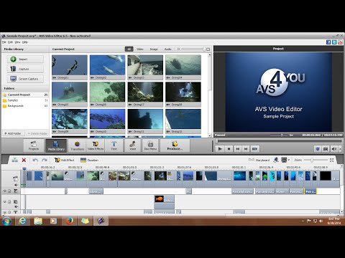
Task: Toggle visibility of the text track
Action: [x=4, y=212]
